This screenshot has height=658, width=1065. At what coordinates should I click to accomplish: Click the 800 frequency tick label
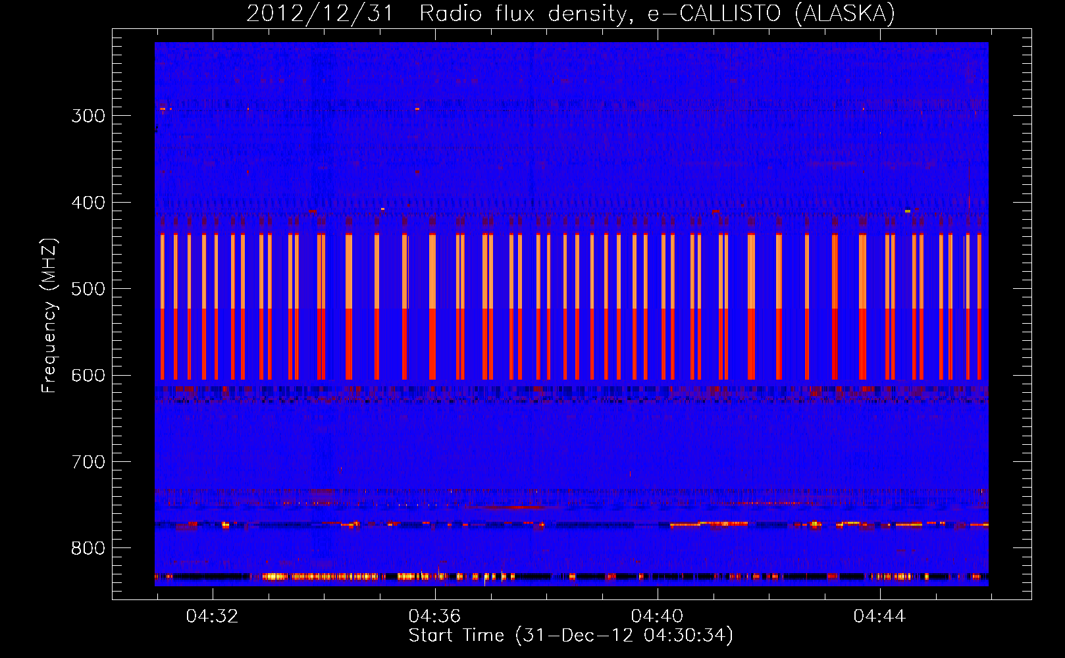point(88,548)
